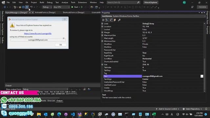Click the Property Pages wrench icon
The image size is (210, 118).
[x=119, y=20]
